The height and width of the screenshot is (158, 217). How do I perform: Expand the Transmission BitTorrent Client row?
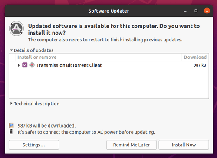point(19,65)
